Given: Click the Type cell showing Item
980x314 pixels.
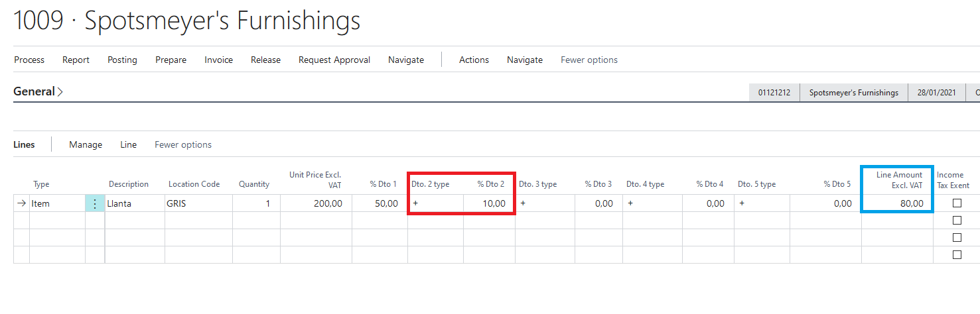Looking at the screenshot, I should click(57, 203).
